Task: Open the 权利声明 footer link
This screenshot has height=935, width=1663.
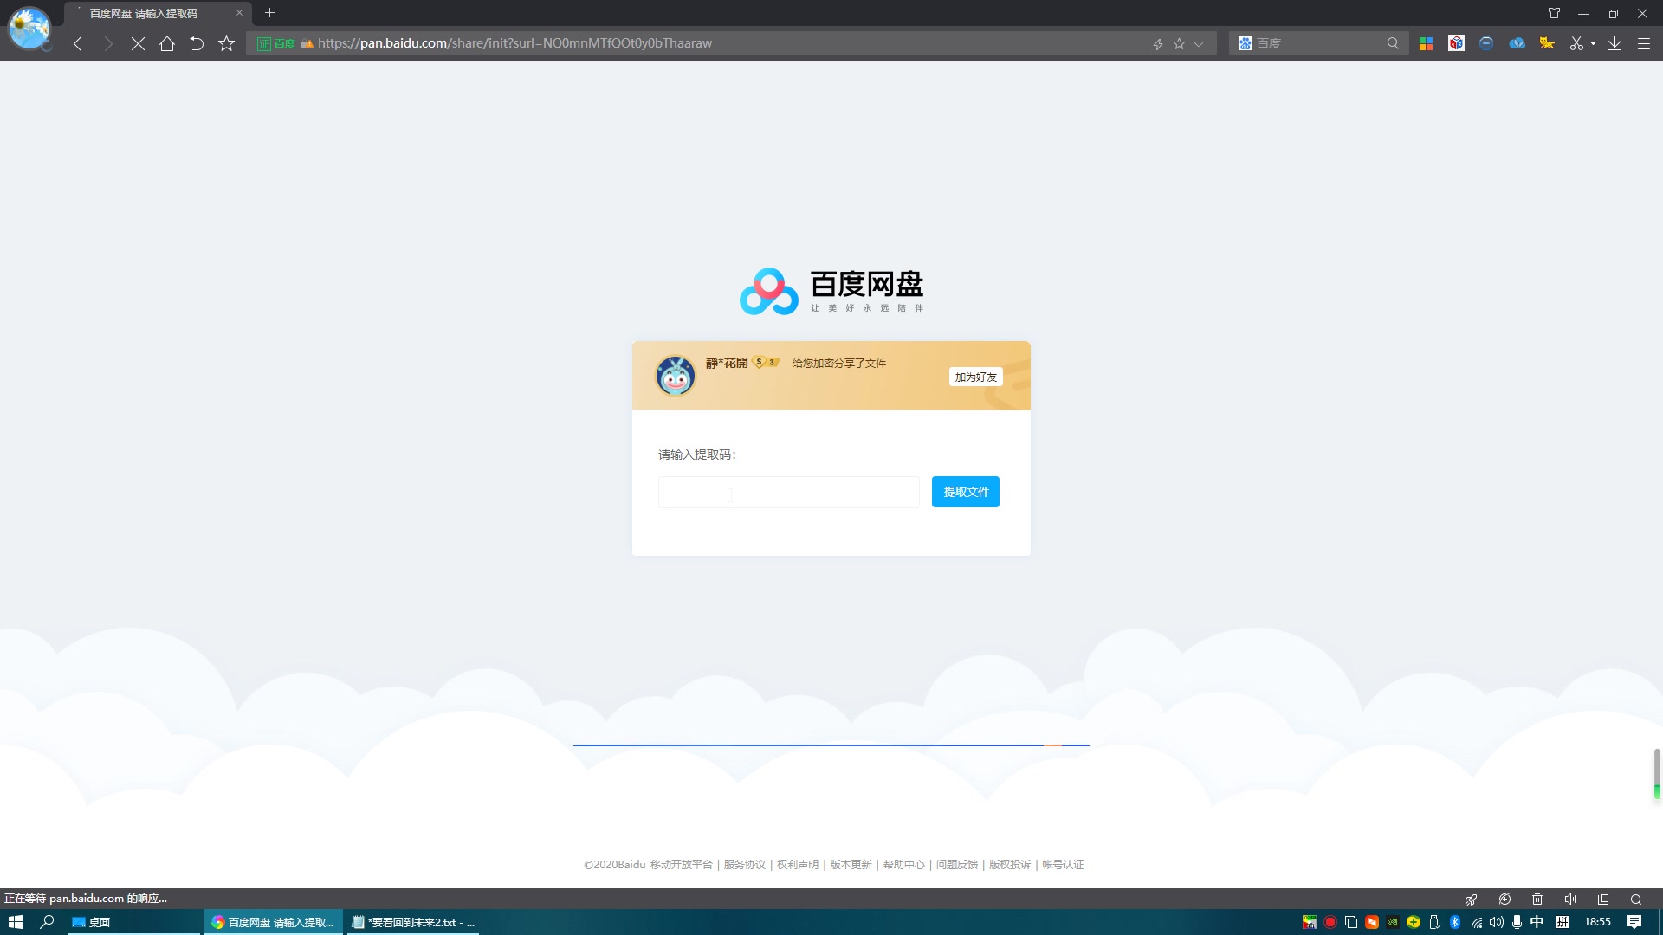Action: (x=797, y=864)
